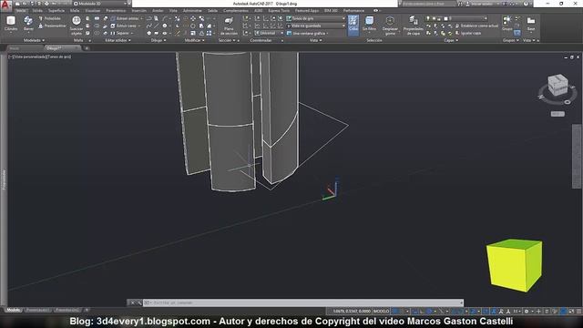Click the Extruir caras tool

(x=124, y=26)
